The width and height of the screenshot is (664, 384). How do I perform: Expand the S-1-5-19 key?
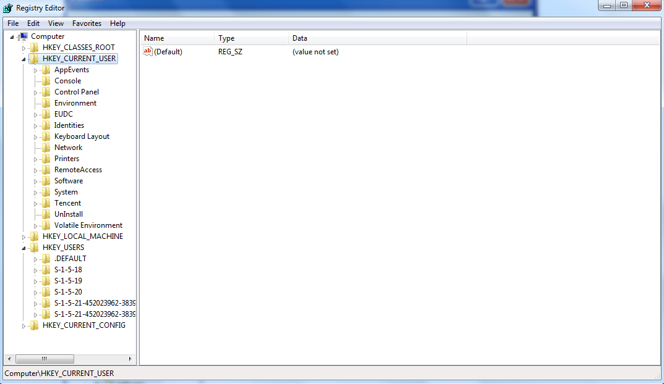[36, 282]
